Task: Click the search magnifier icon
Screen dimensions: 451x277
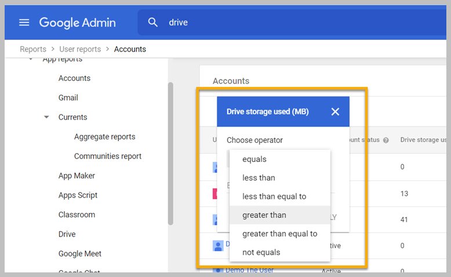Action: click(152, 22)
